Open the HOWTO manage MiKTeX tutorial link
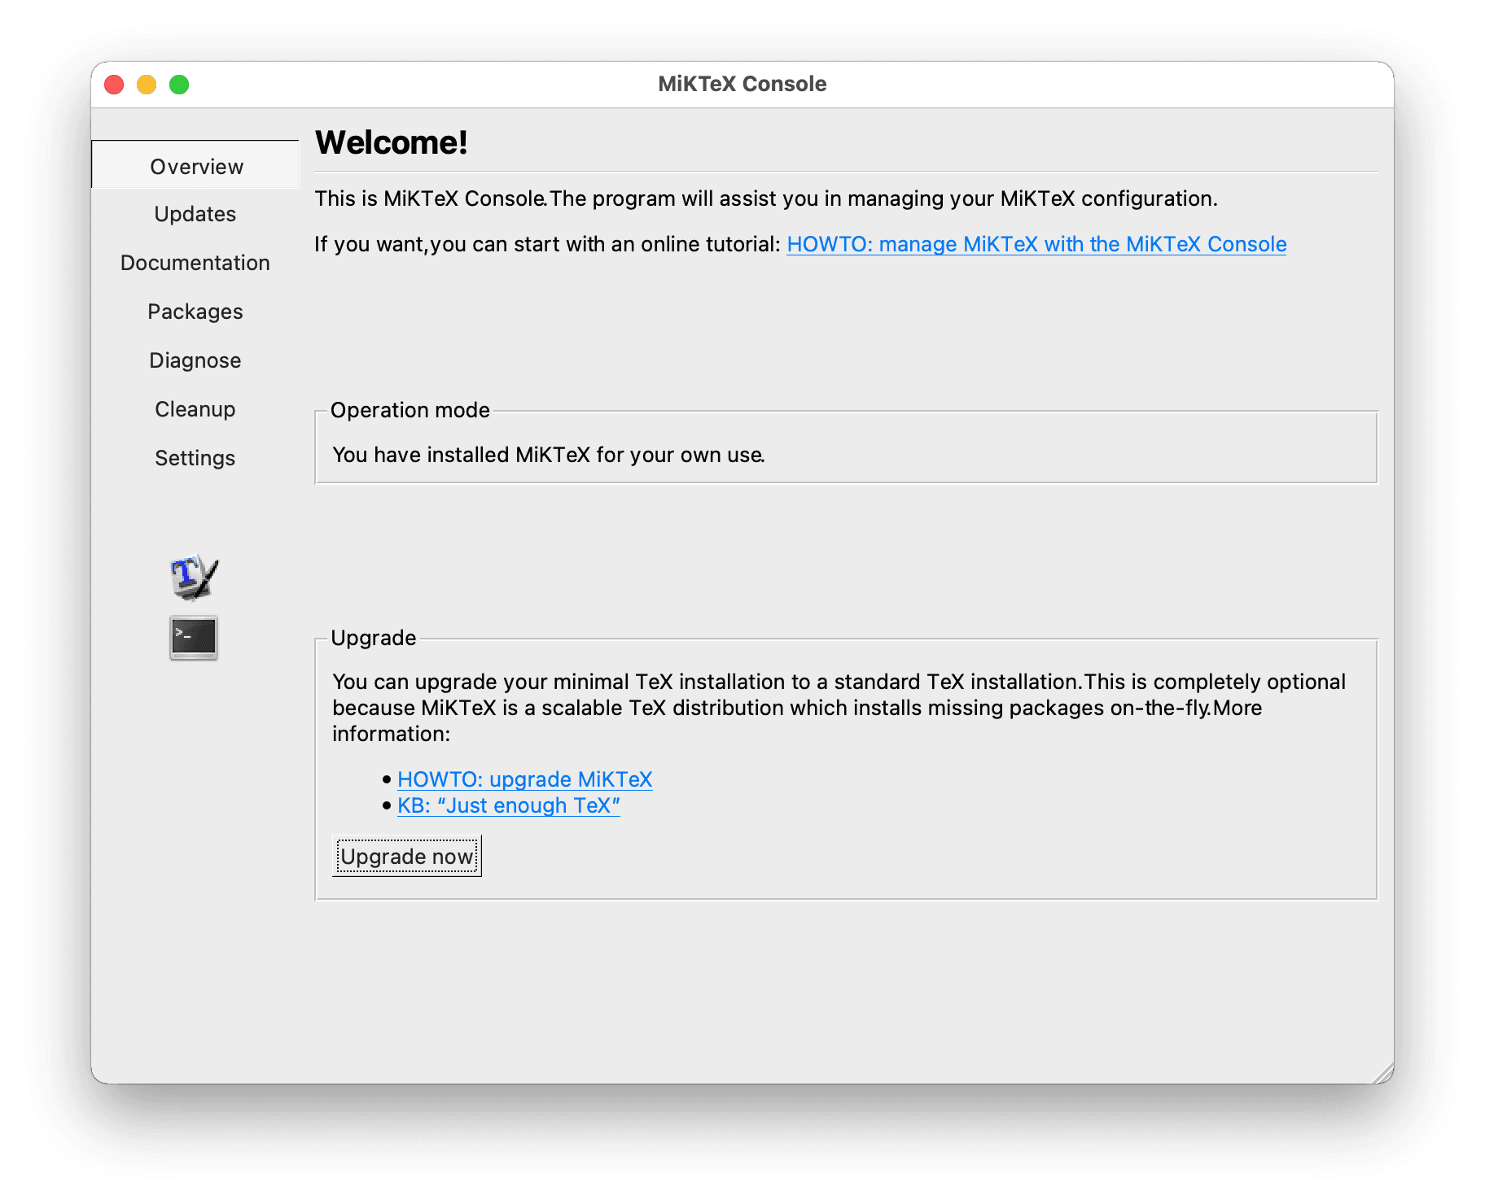The height and width of the screenshot is (1204, 1485). (1036, 244)
